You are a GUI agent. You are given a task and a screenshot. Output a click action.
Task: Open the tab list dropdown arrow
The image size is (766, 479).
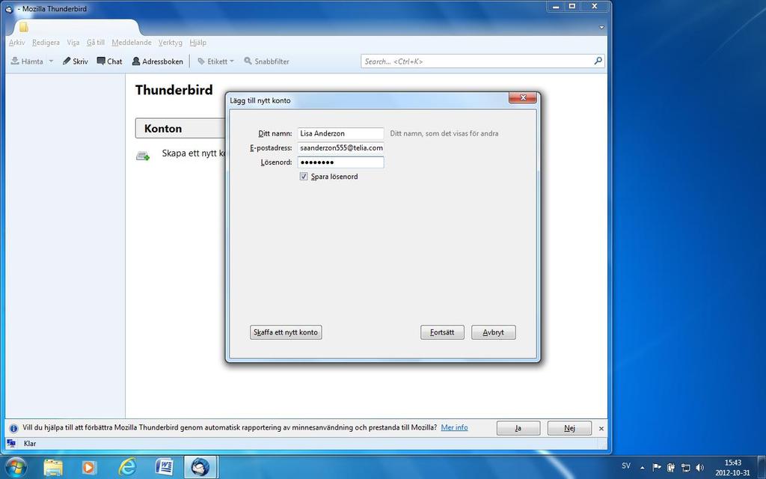[x=602, y=28]
